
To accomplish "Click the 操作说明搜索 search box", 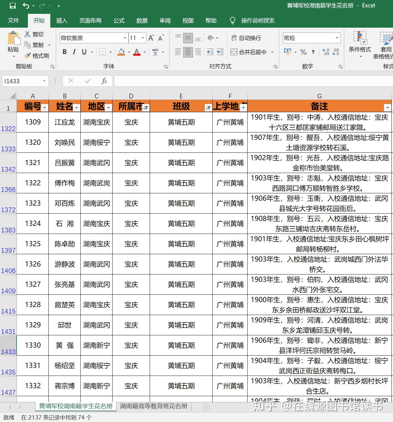I will [258, 20].
